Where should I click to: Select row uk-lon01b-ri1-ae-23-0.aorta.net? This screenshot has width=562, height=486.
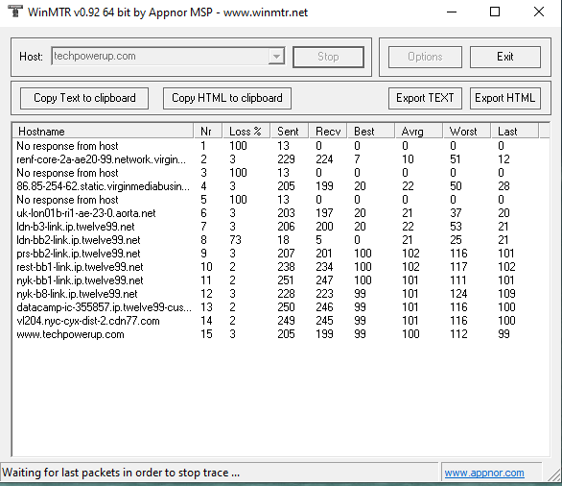tap(275, 213)
